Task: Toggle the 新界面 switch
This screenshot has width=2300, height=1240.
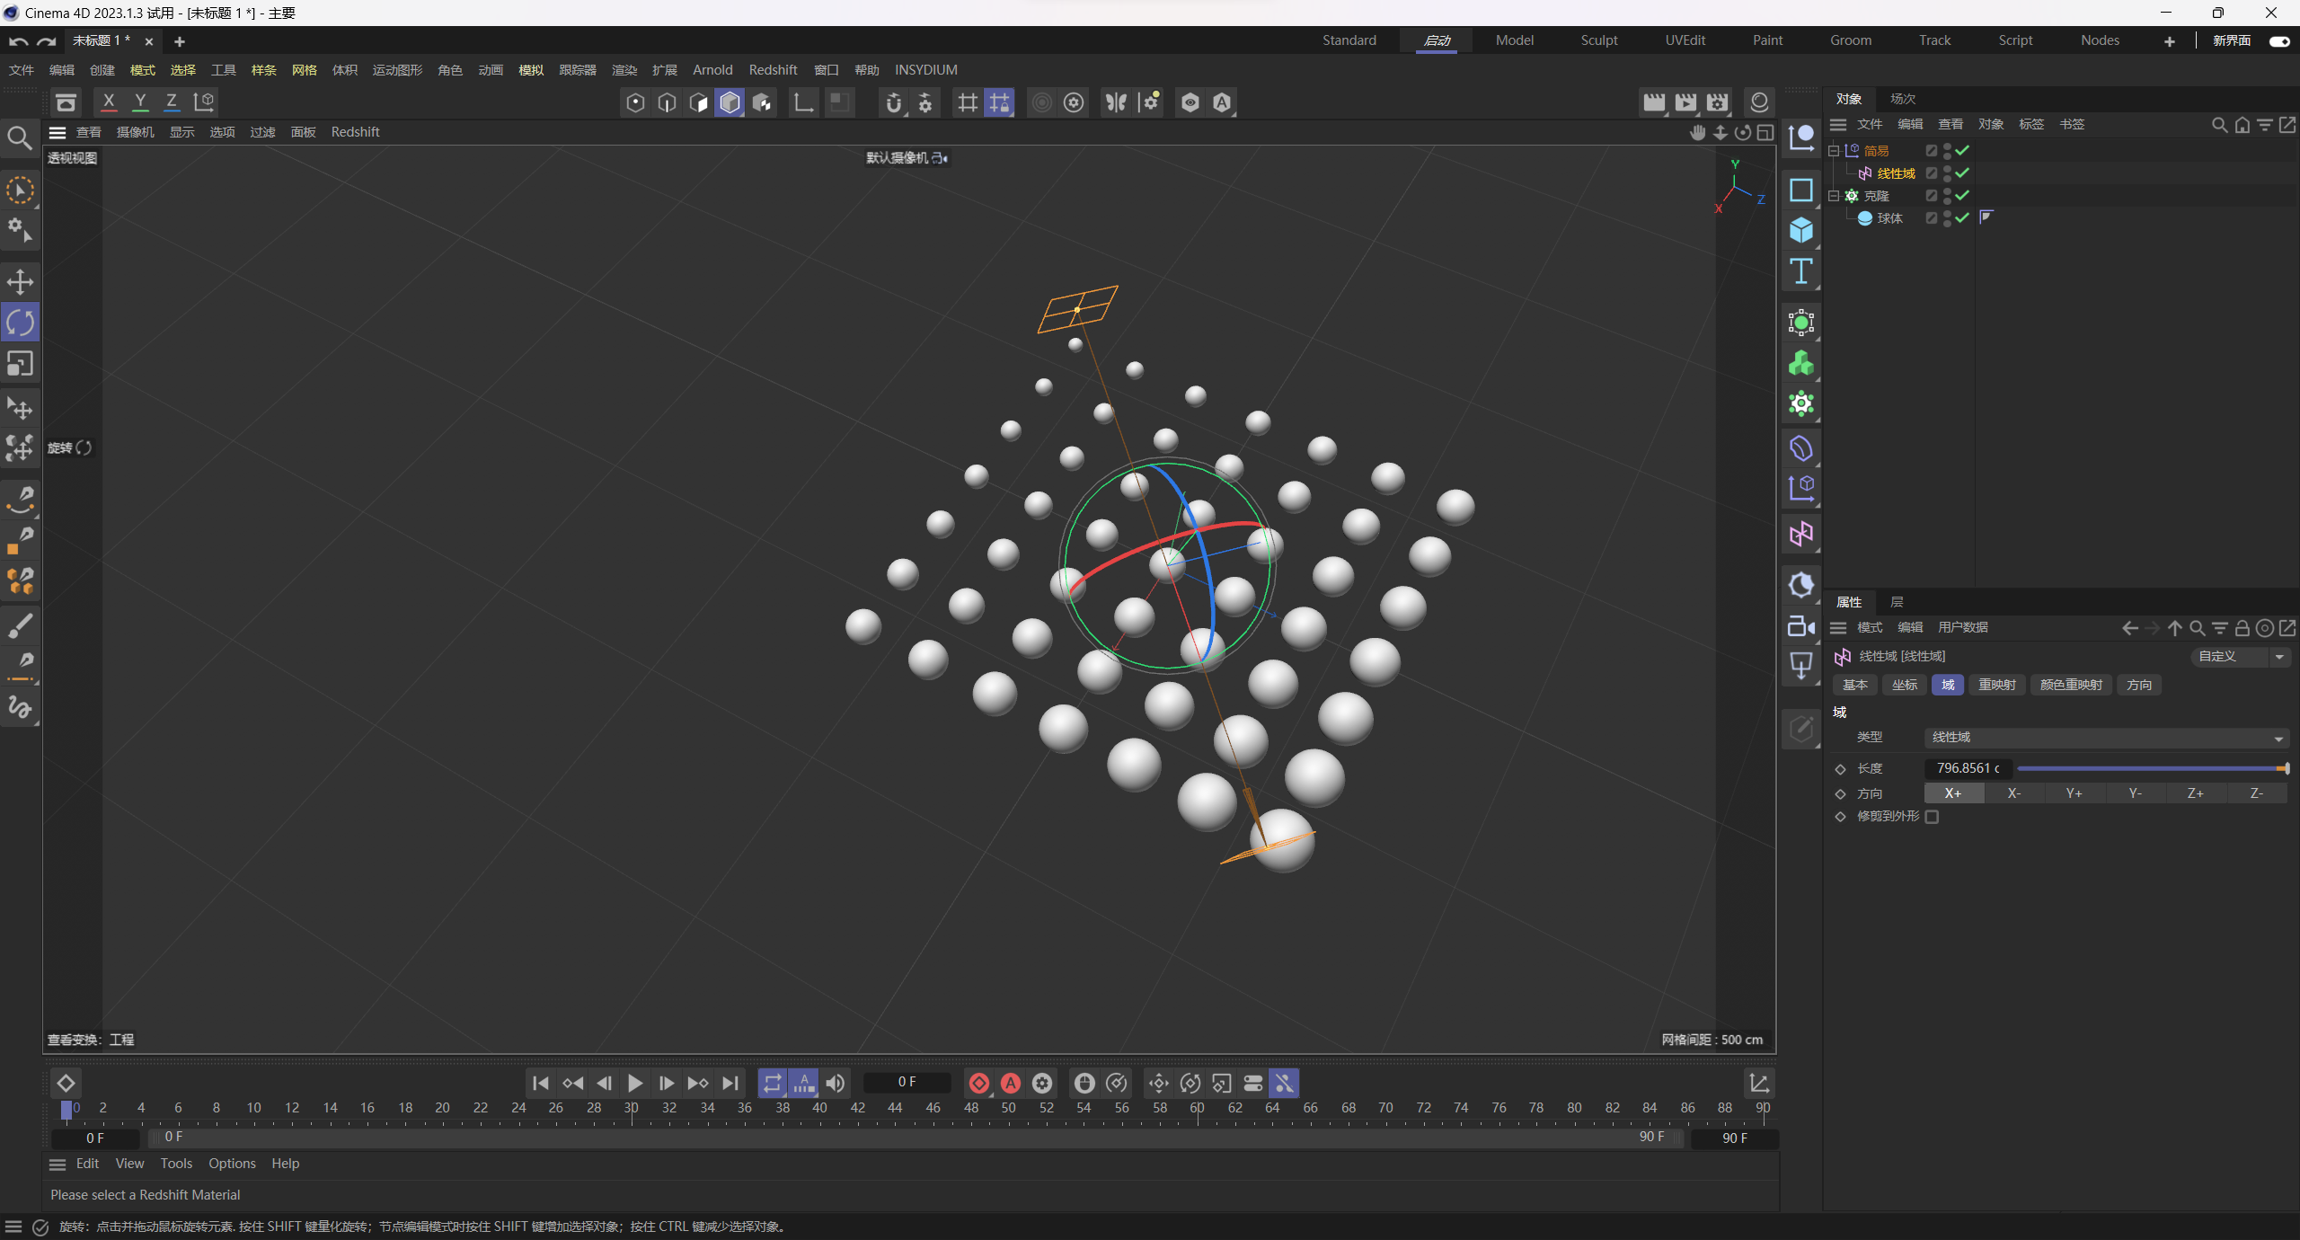Action: tap(2279, 41)
